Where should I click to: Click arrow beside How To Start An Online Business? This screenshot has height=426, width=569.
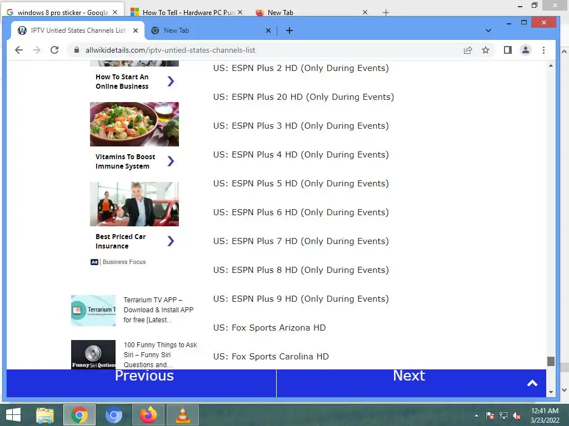click(171, 82)
